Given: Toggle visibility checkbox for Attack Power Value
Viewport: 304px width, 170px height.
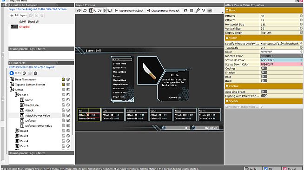Looking at the screenshot, I should click(x=68, y=115).
